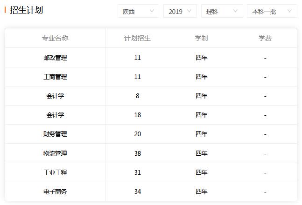
Task: Select the 邮政管理 major row
Action: (x=151, y=58)
